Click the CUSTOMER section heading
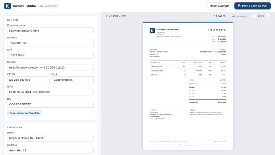The height and width of the screenshot is (155, 275). (15, 127)
